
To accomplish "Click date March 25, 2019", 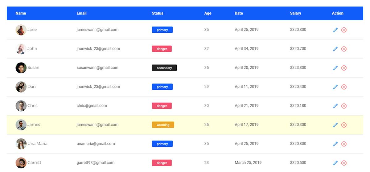I will coord(248,163).
